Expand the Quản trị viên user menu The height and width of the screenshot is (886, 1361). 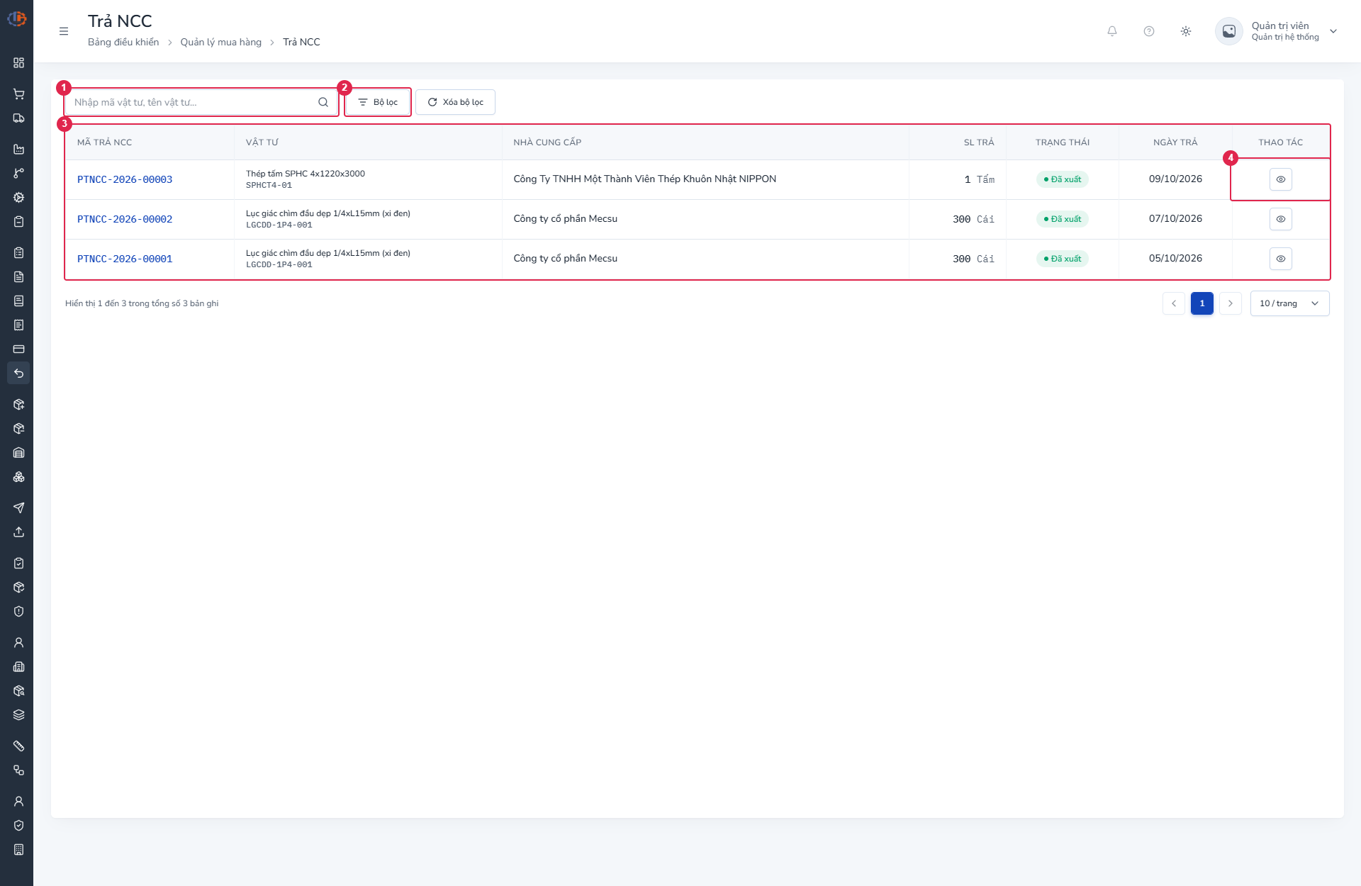[x=1277, y=31]
